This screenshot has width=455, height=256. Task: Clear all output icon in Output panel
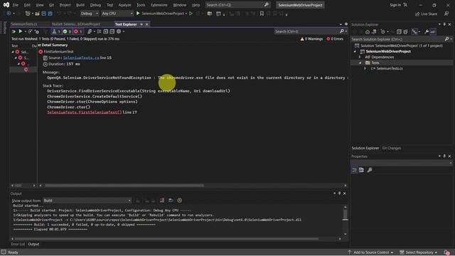162,201
